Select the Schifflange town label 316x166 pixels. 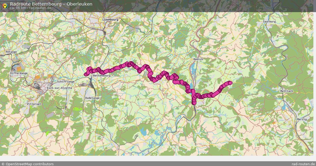point(66,82)
